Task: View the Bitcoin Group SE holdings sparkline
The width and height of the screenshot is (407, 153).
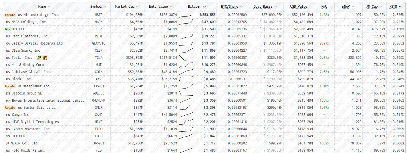Action: [x=186, y=93]
